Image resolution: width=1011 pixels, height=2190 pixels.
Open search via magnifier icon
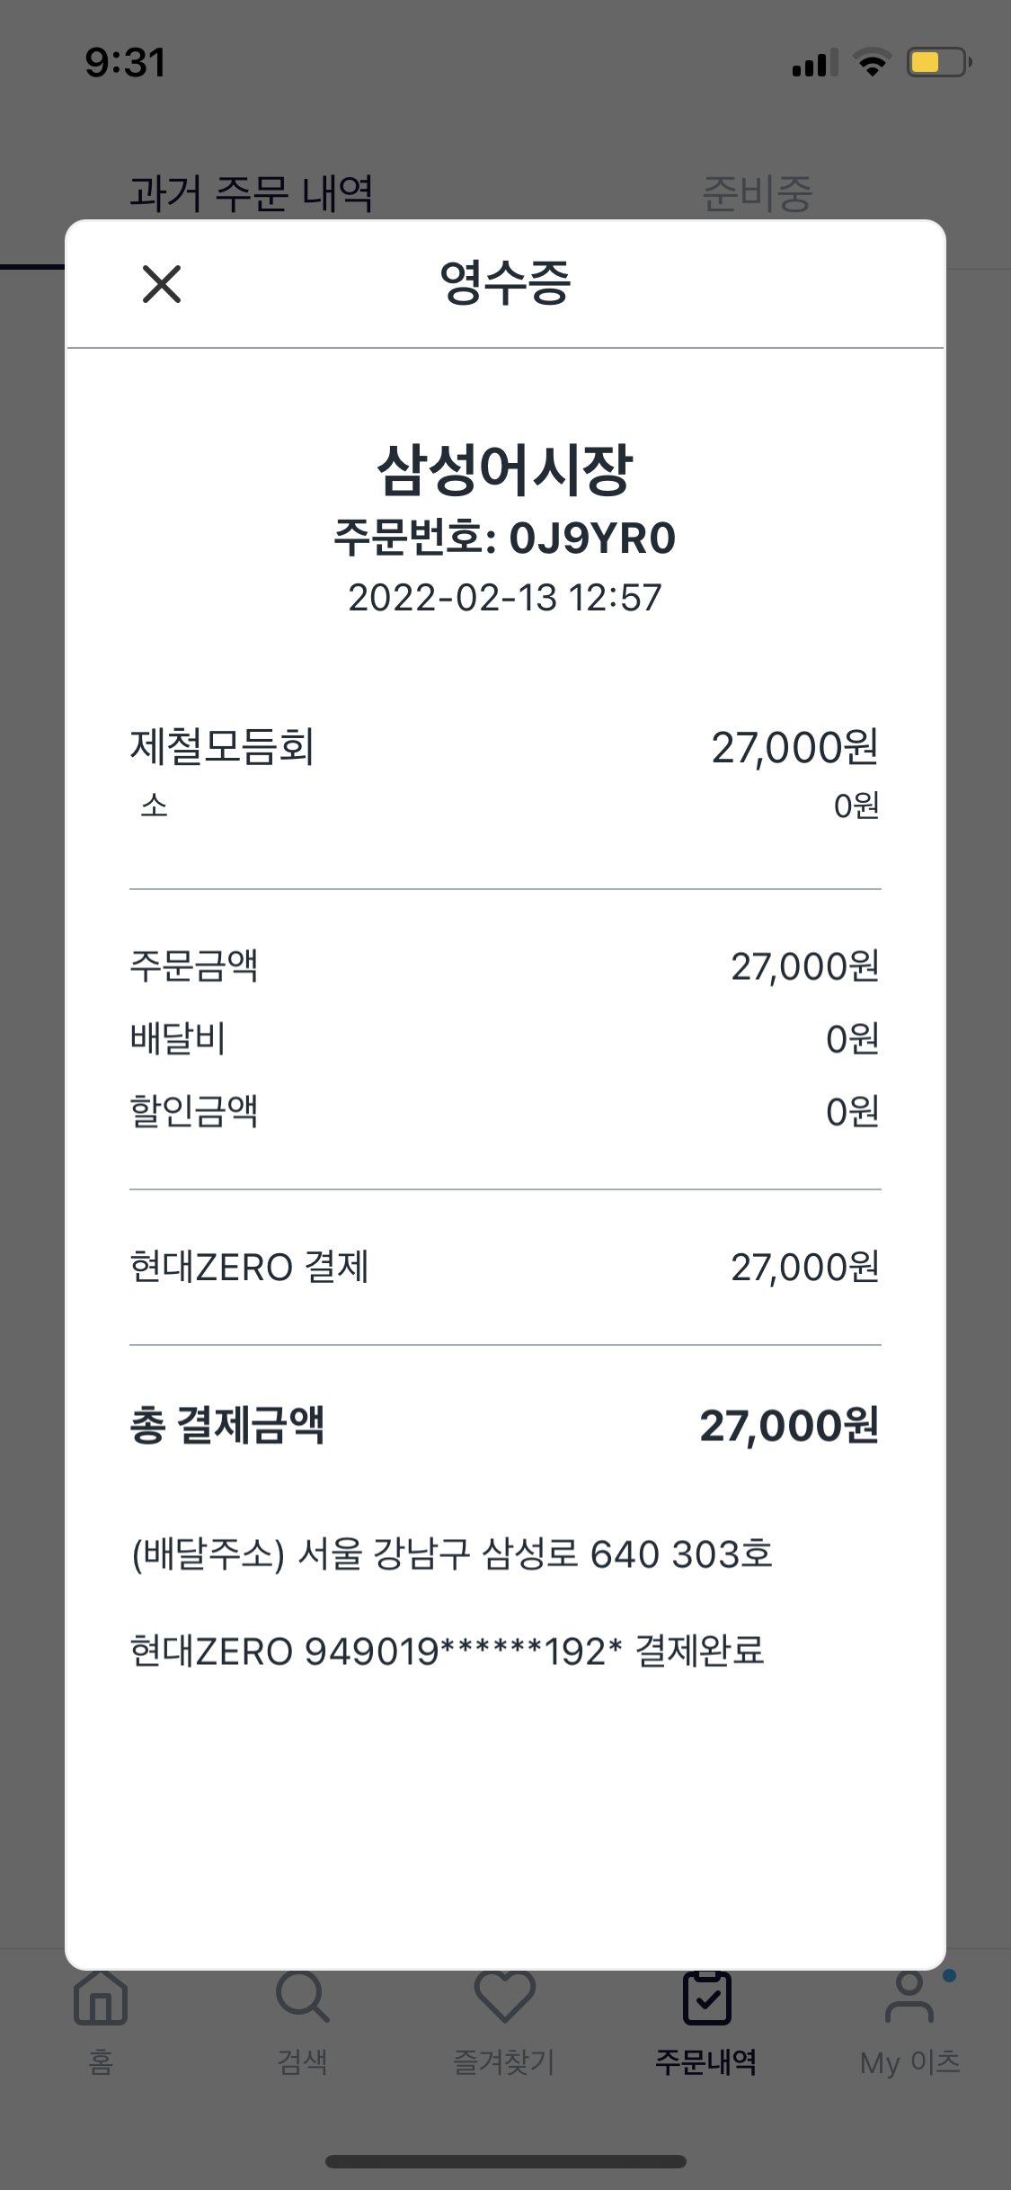click(302, 1999)
